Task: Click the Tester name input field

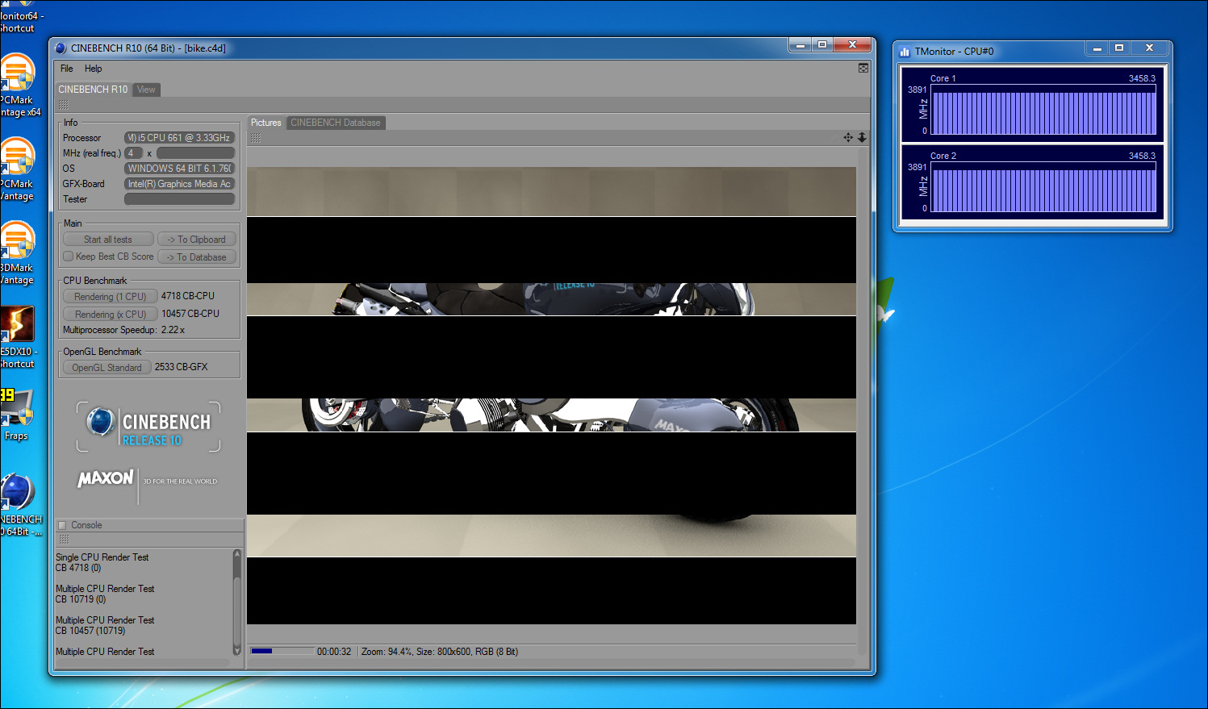Action: coord(179,199)
